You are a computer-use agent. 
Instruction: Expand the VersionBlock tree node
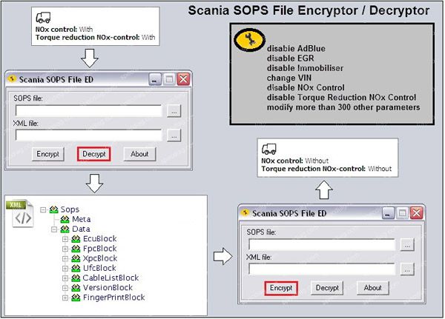(x=65, y=287)
